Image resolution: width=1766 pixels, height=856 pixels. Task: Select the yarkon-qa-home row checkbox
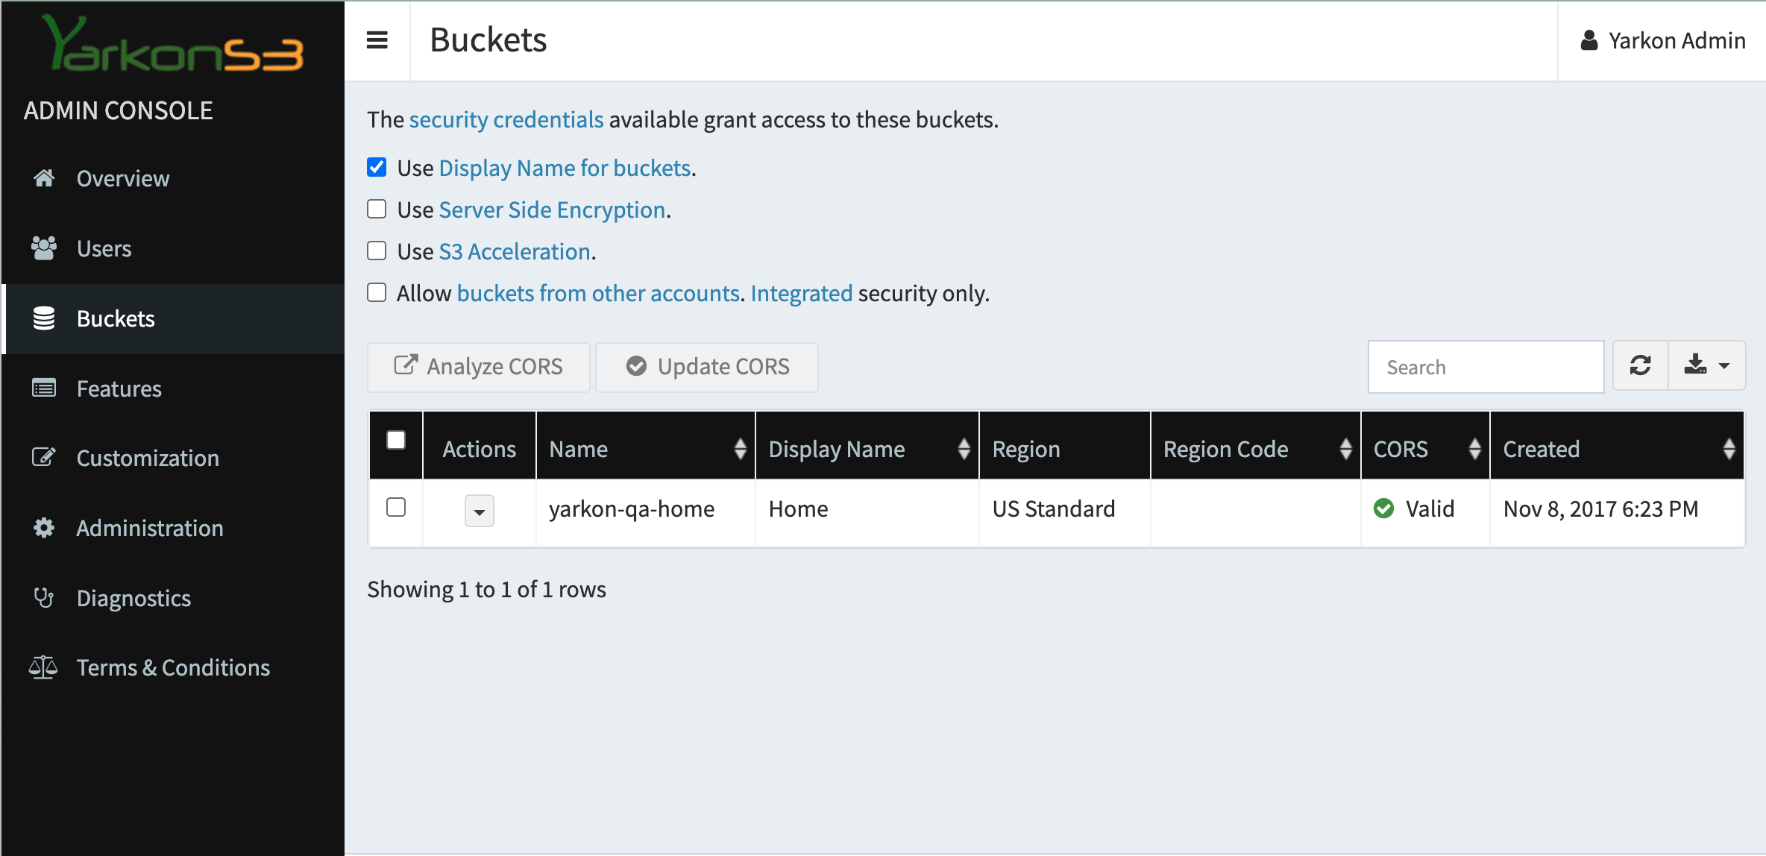coord(396,508)
